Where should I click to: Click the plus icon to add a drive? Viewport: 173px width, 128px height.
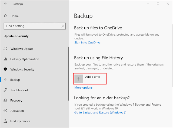pos(79,79)
